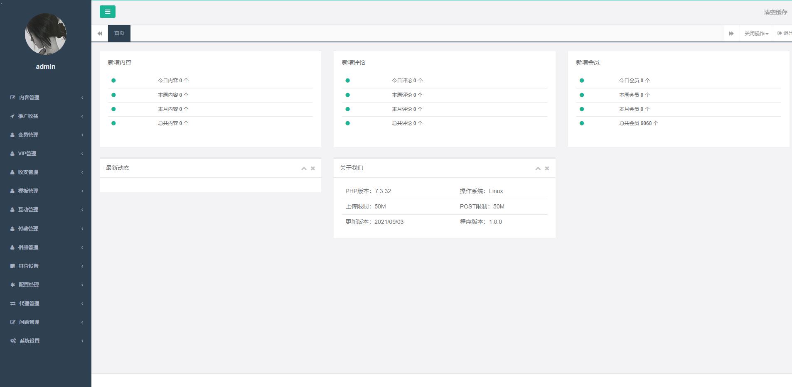Click the admin avatar picture
Image resolution: width=792 pixels, height=387 pixels.
(45, 34)
